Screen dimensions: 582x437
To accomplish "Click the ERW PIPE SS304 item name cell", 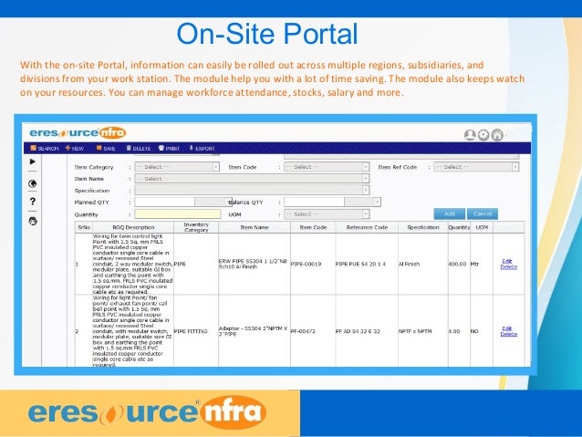I will 253,264.
